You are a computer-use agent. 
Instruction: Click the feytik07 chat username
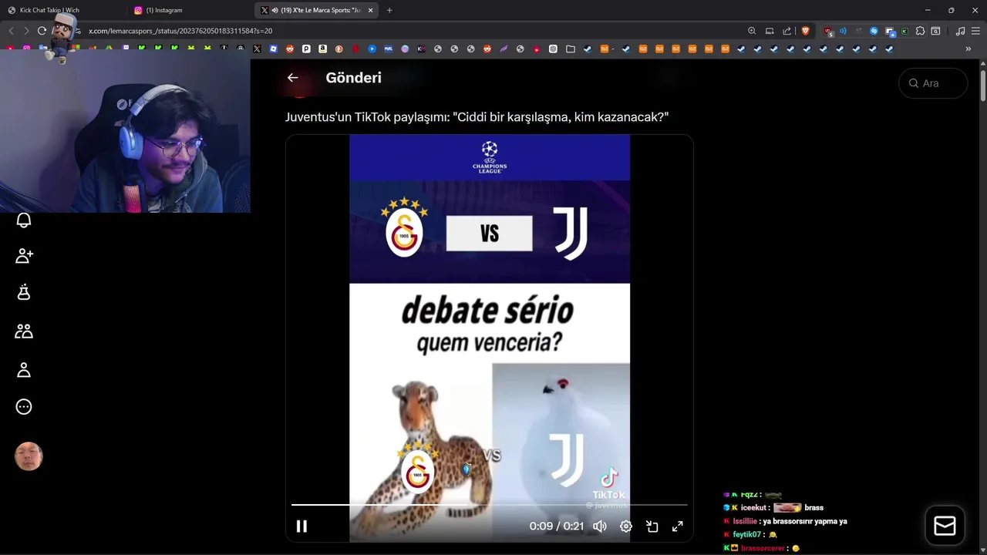click(x=746, y=534)
